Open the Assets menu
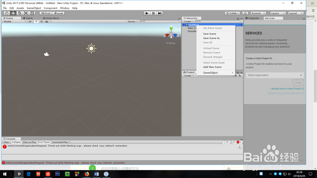 coord(20,8)
